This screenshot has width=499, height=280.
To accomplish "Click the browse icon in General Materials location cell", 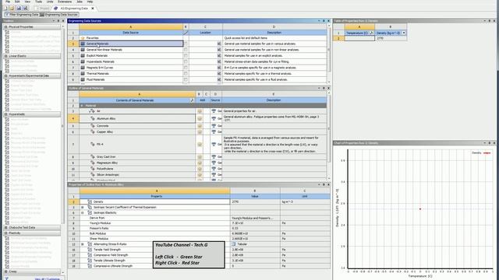I will [x=219, y=44].
